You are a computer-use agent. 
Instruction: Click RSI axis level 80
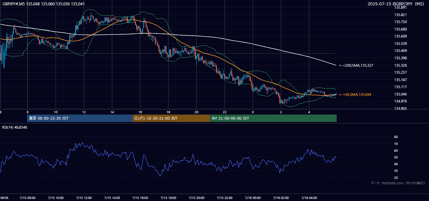(396, 137)
